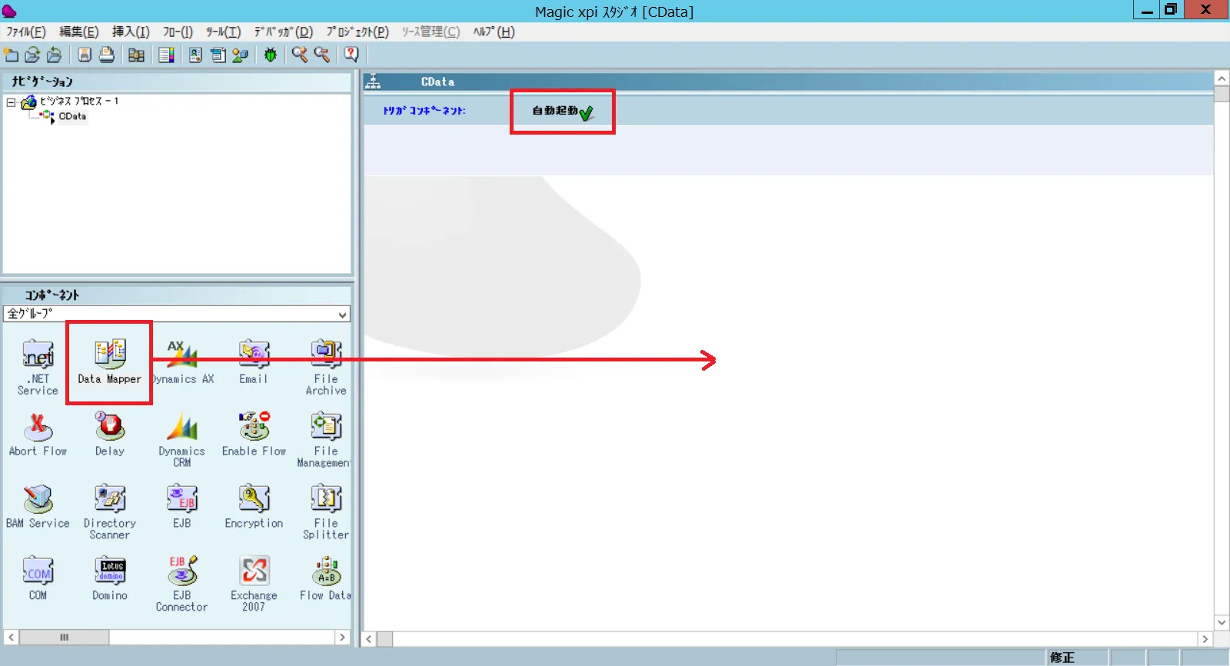Select the Abort Flow component
Image resolution: width=1230 pixels, height=666 pixels.
pos(38,428)
